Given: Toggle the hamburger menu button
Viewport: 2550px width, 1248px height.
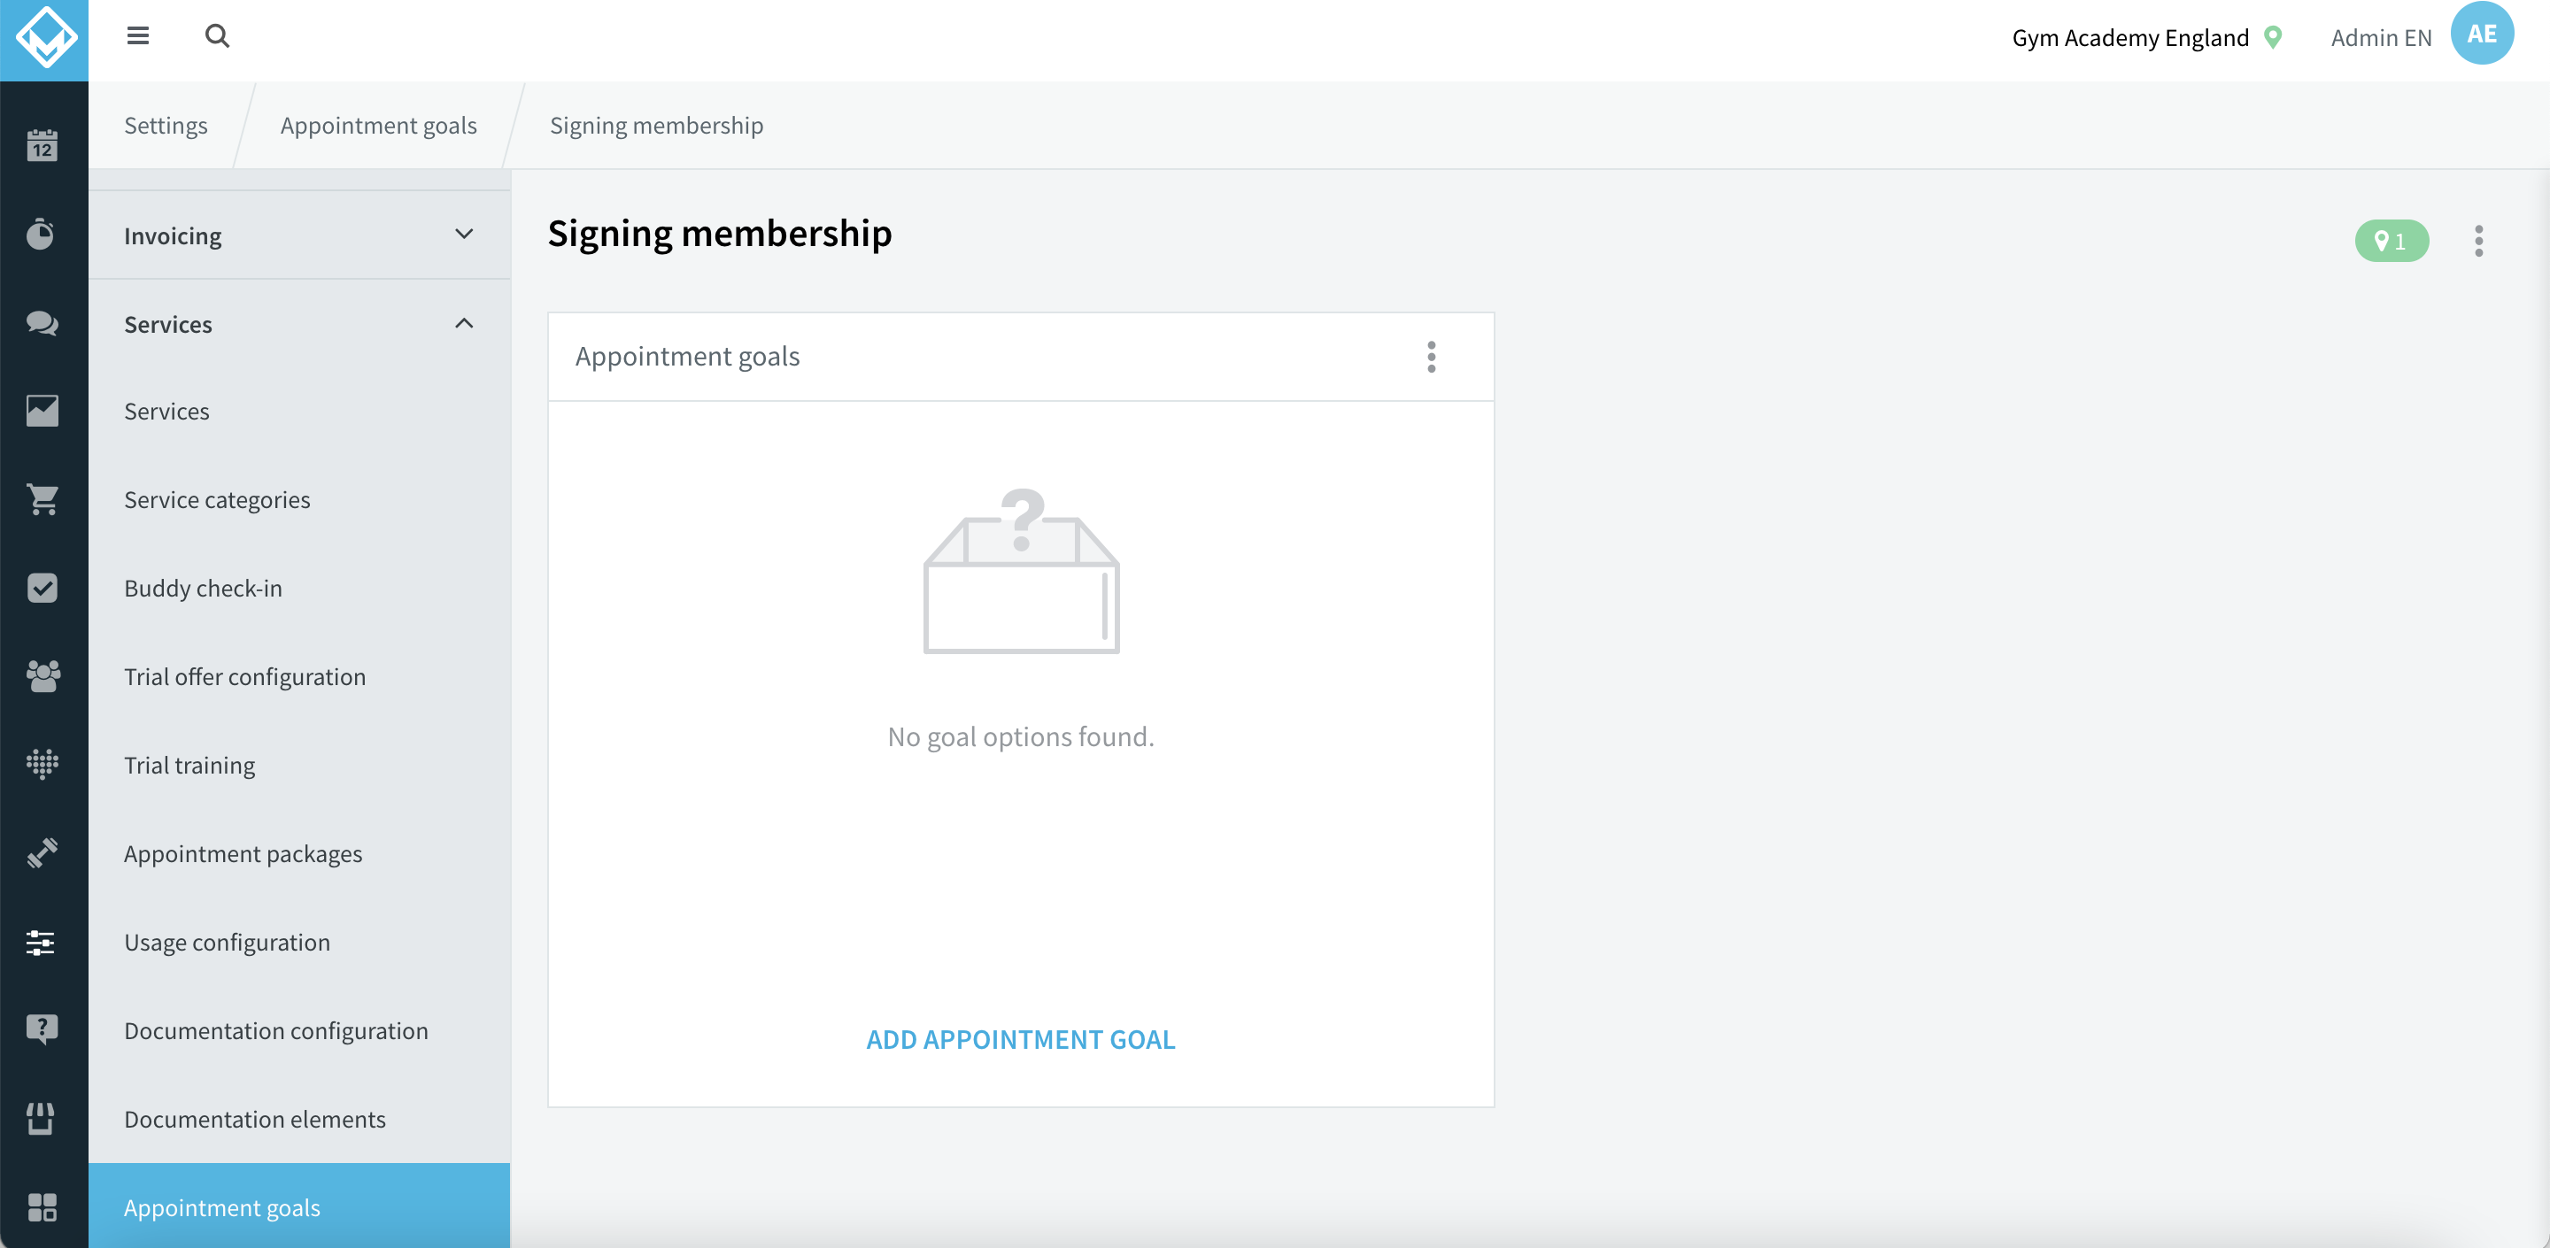Looking at the screenshot, I should [137, 36].
